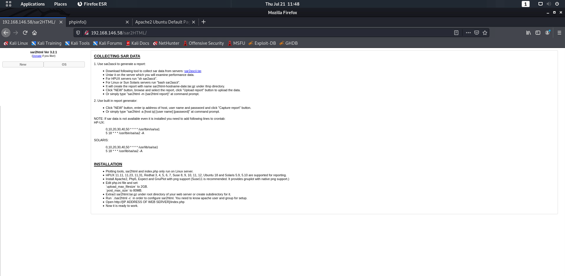Open the desktop activities grid icon
Image resolution: width=565 pixels, height=276 pixels.
point(9,4)
